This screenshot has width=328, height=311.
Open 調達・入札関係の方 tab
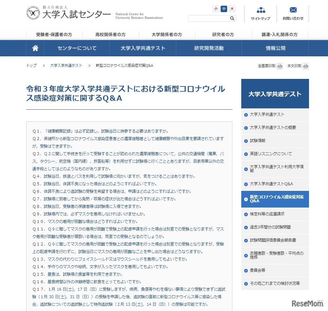coord(280,35)
